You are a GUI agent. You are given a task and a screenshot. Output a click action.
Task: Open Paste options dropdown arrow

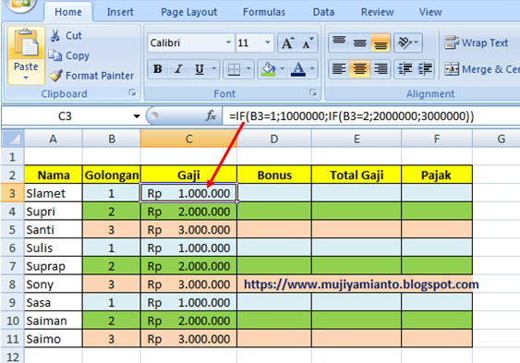coord(26,79)
